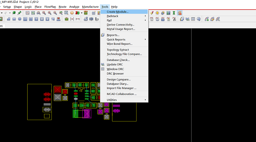Open the Shape menu

(x=18, y=7)
